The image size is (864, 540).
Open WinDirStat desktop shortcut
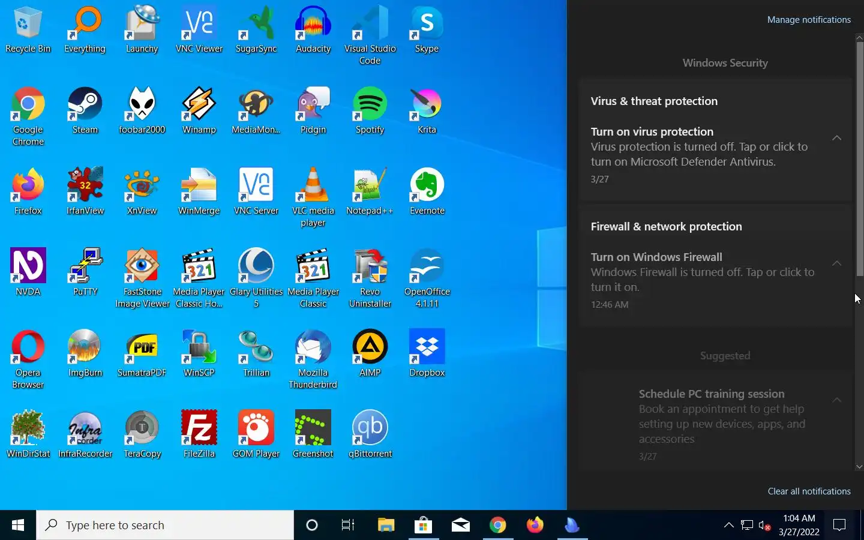(x=28, y=435)
